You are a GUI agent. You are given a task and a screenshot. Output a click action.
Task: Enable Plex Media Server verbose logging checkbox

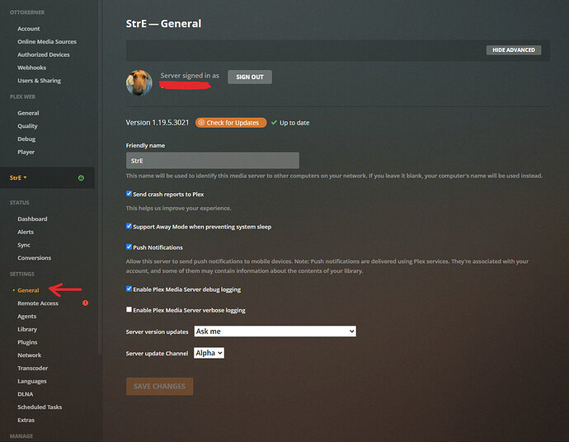coord(129,309)
